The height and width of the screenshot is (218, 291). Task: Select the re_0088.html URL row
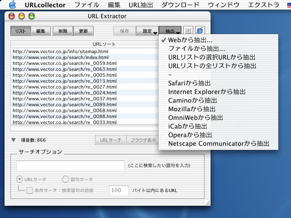point(85,116)
